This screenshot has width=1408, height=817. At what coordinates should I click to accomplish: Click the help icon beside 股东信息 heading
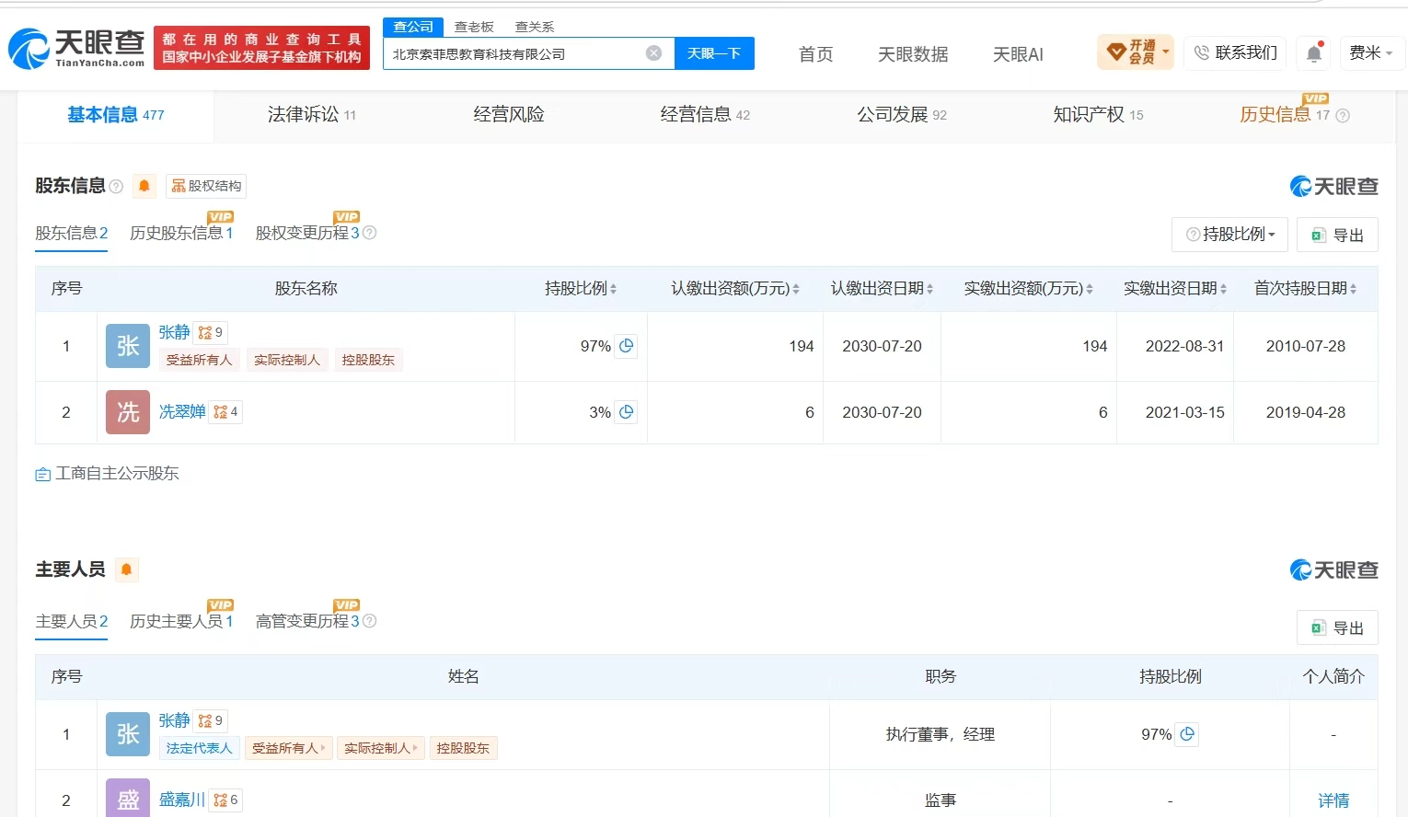116,187
